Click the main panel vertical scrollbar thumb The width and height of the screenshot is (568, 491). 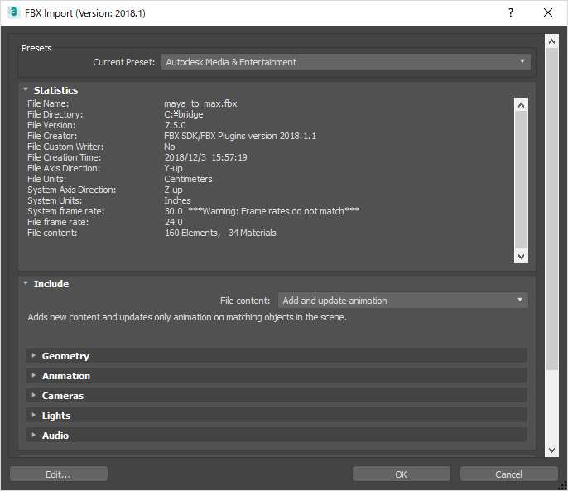point(551,207)
